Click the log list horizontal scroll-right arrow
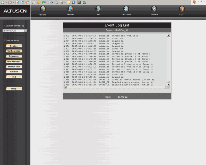The image size is (206, 165). [x=166, y=87]
